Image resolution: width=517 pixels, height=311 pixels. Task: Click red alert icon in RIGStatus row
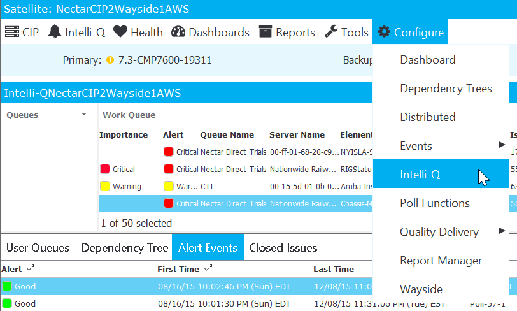point(169,169)
